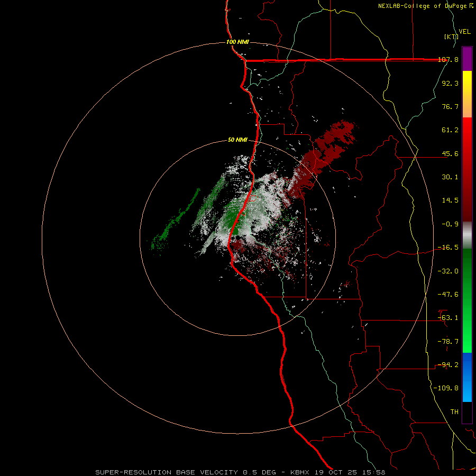Click the 100 NMI range ring label
This screenshot has width=476, height=476.
click(x=237, y=42)
